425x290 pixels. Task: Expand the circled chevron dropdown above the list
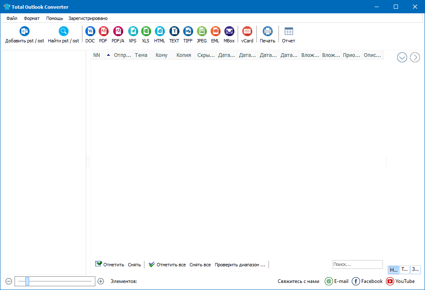402,57
